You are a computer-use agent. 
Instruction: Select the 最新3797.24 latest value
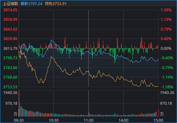click(31, 4)
